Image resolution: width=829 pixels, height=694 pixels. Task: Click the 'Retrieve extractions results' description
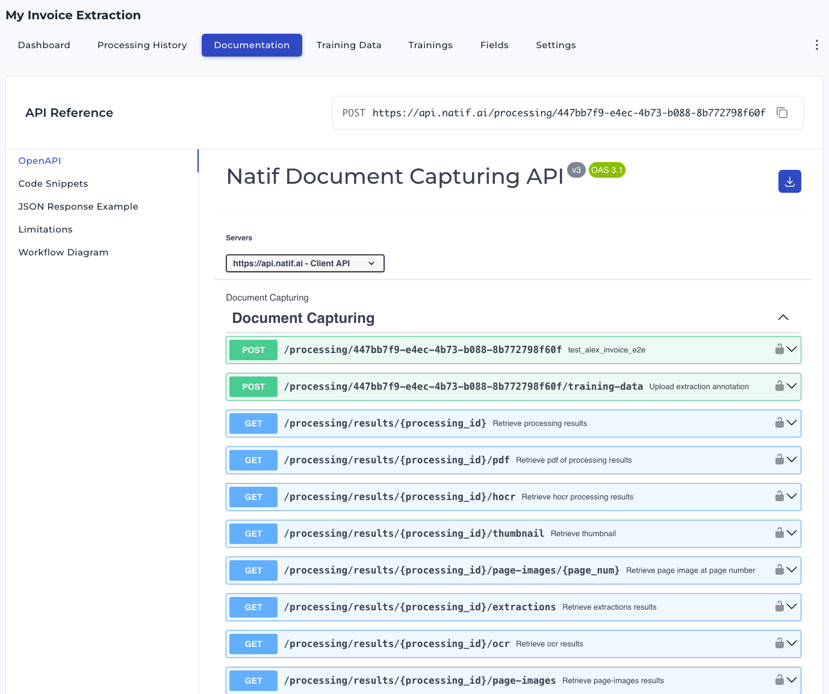click(609, 607)
